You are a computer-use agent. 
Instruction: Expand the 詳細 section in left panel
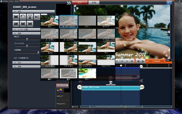click(x=26, y=67)
